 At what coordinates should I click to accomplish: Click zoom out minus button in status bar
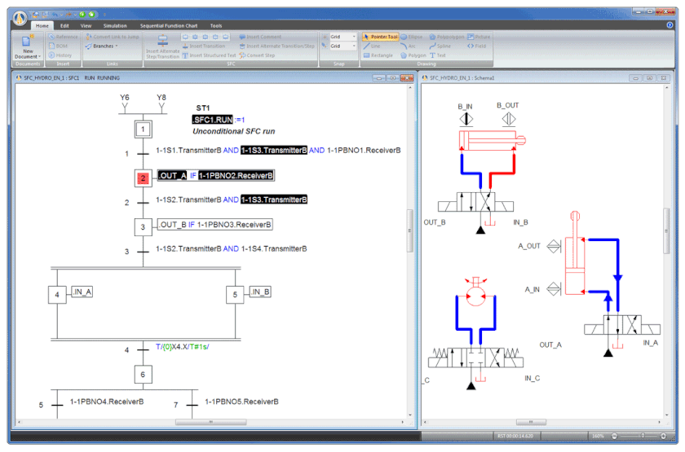[x=614, y=436]
